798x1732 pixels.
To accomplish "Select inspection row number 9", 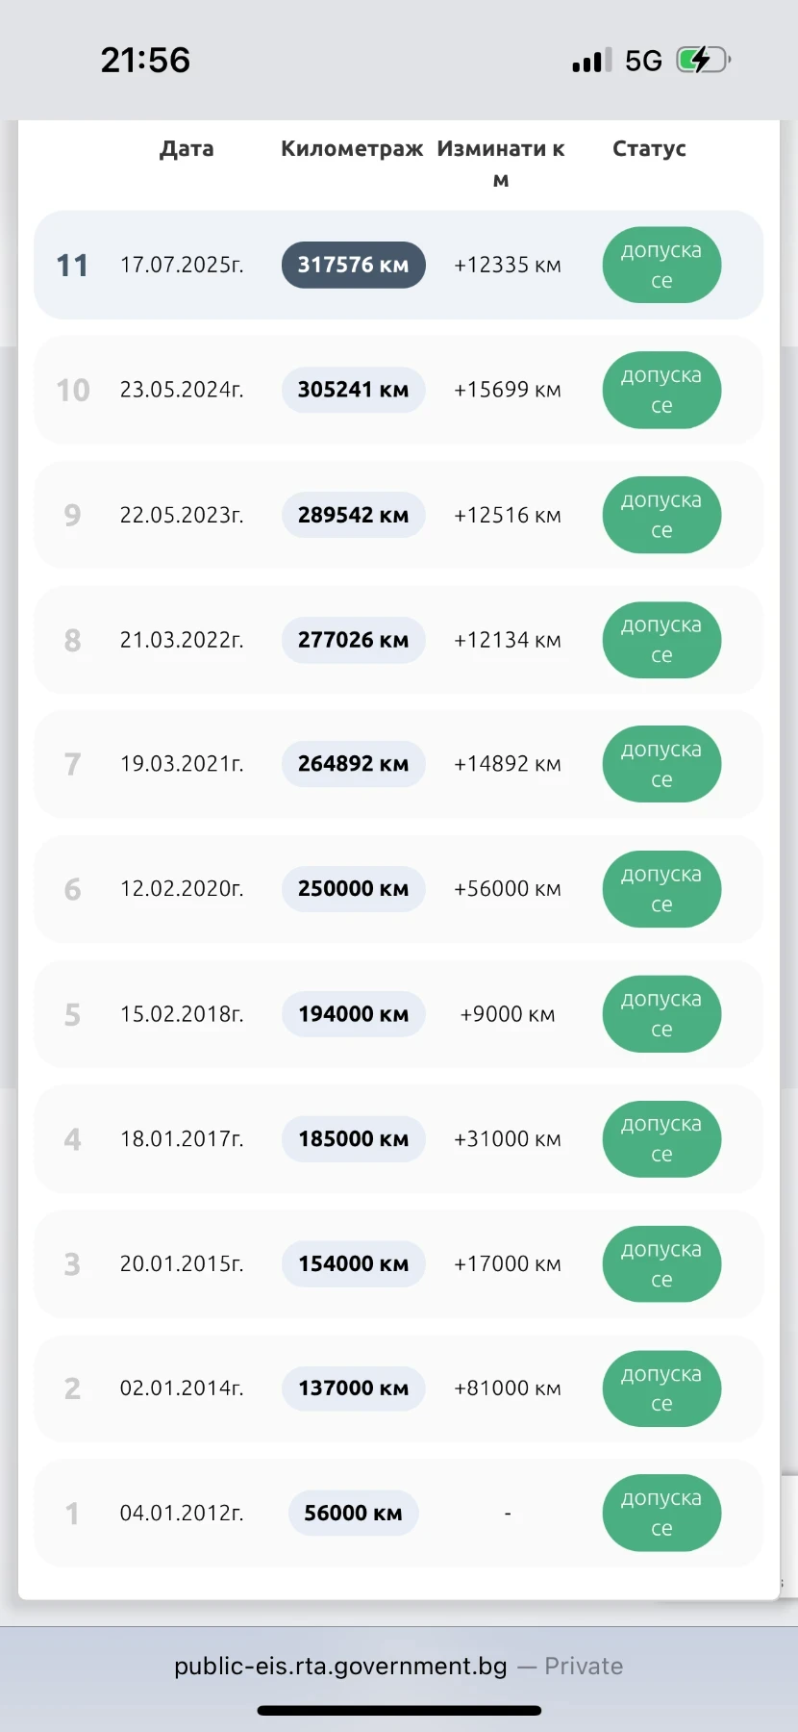I will (x=72, y=515).
